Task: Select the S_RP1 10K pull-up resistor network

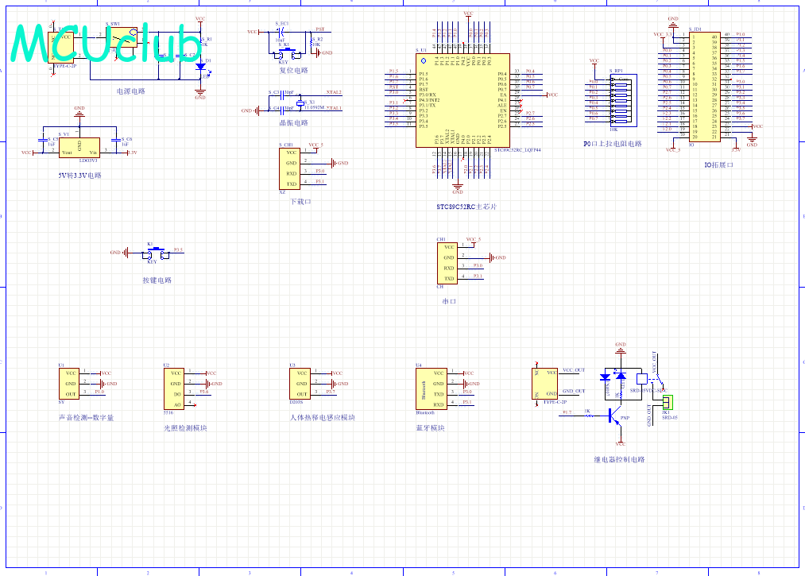Action: coord(623,101)
